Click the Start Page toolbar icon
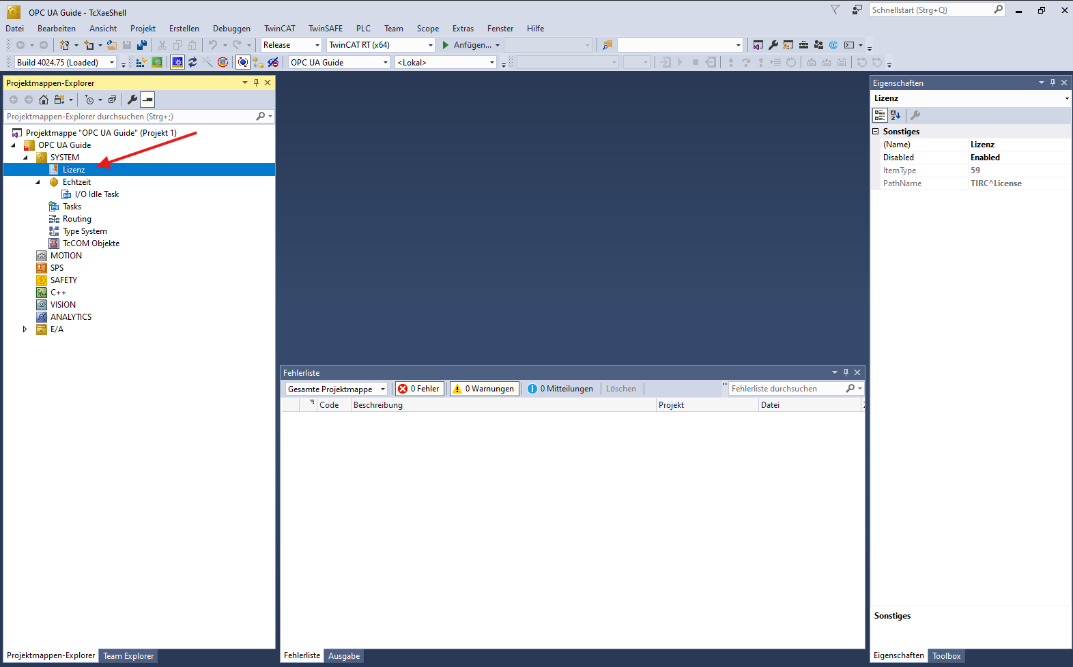 click(833, 45)
